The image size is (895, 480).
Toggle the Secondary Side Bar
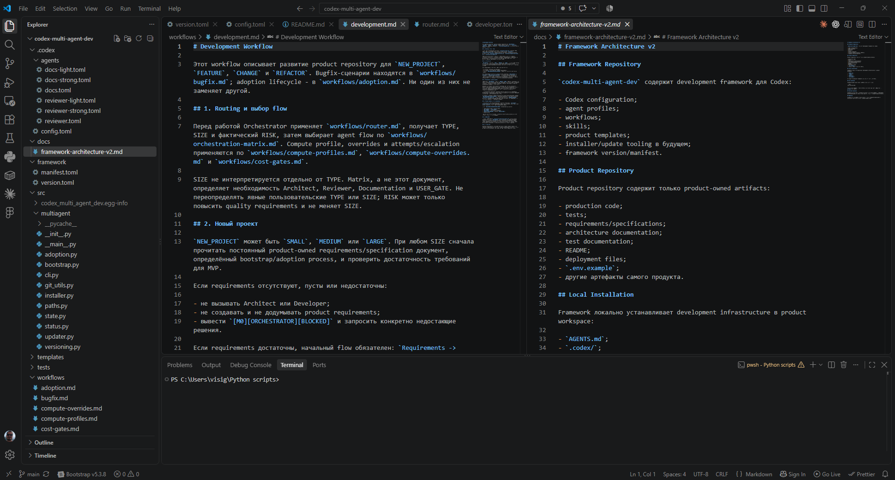824,8
